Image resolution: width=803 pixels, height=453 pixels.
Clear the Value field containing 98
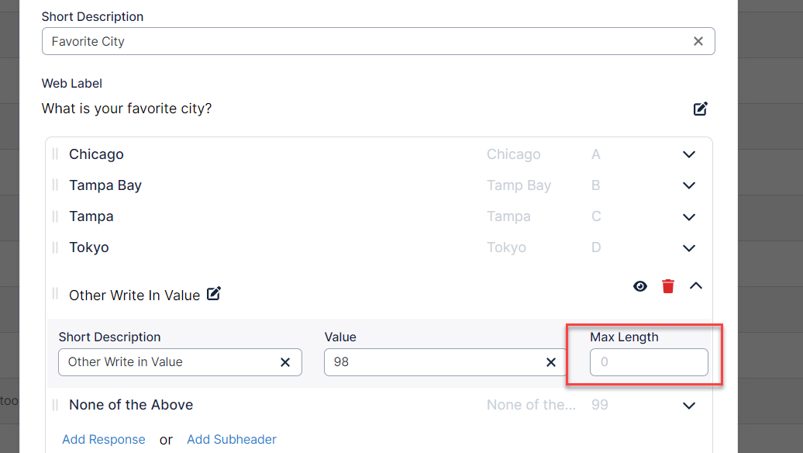pyautogui.click(x=551, y=362)
